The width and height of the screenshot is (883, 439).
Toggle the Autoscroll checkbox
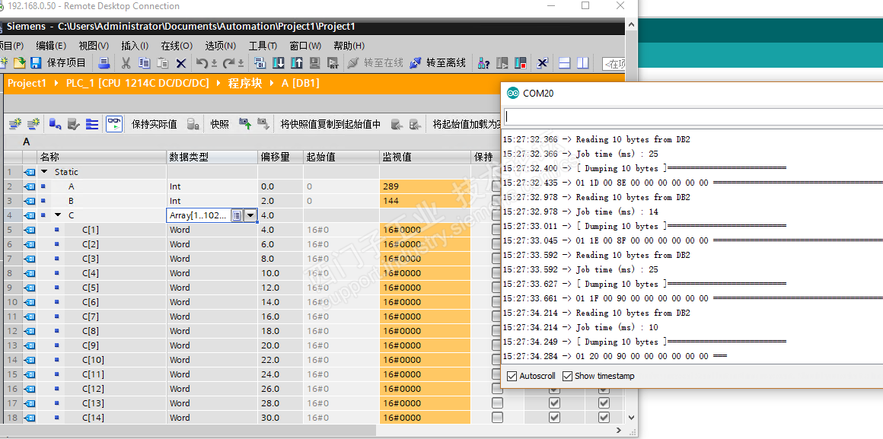tap(512, 376)
